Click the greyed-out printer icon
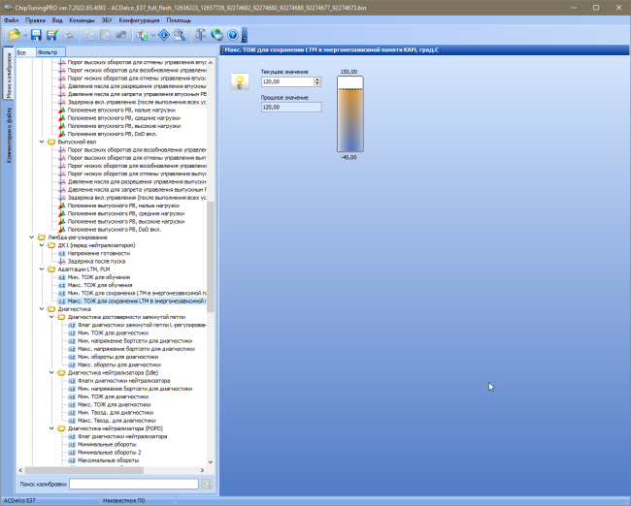 point(68,35)
